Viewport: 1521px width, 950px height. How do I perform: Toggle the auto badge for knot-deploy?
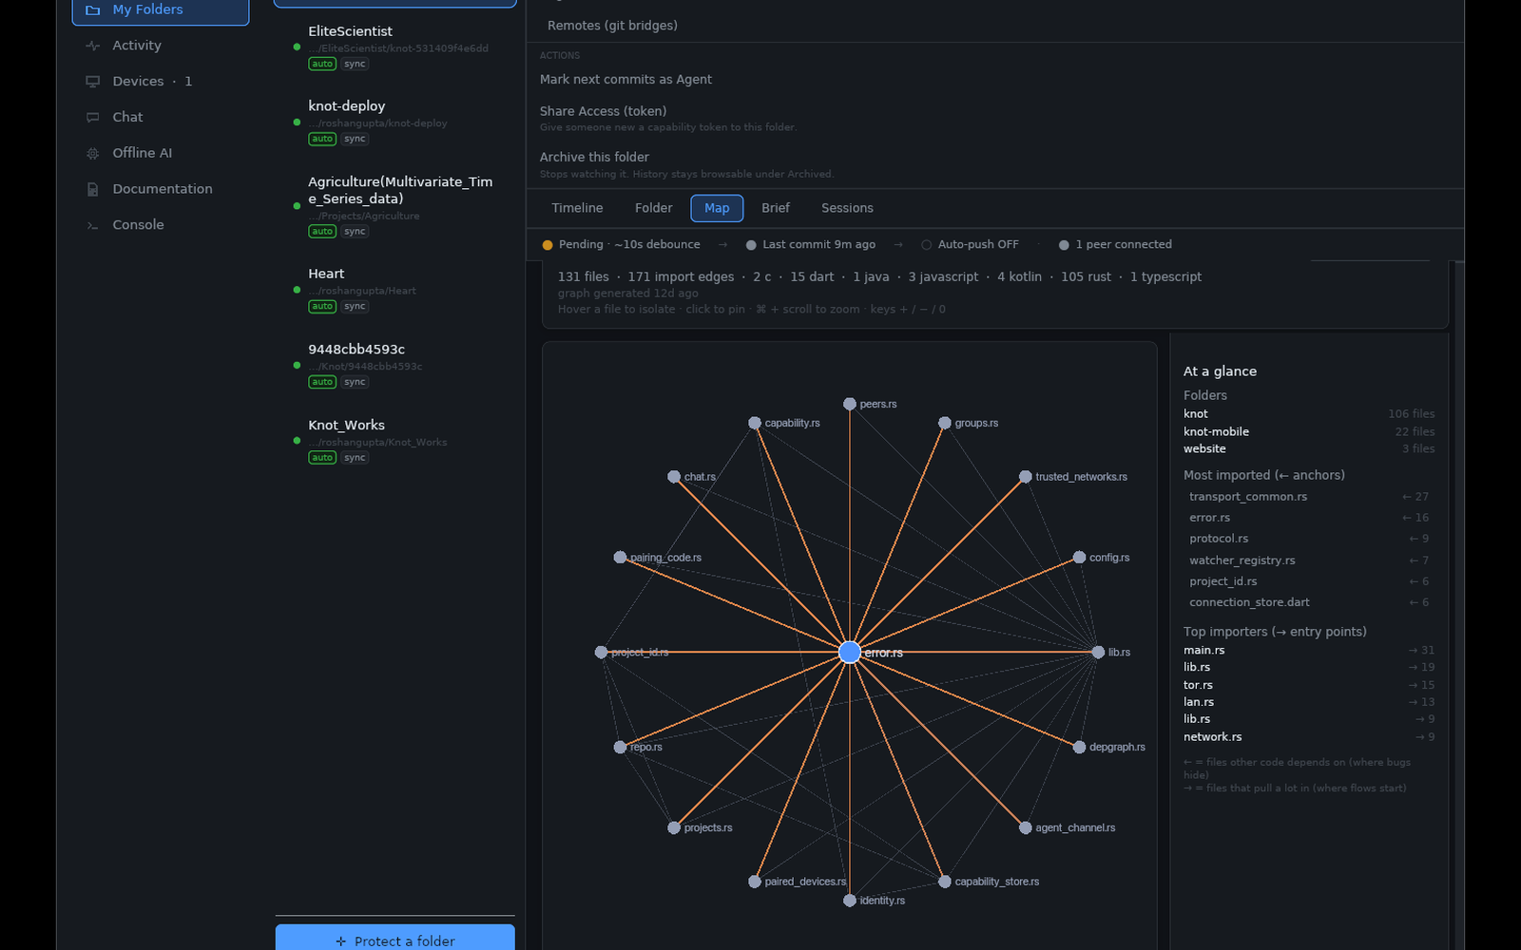point(322,139)
